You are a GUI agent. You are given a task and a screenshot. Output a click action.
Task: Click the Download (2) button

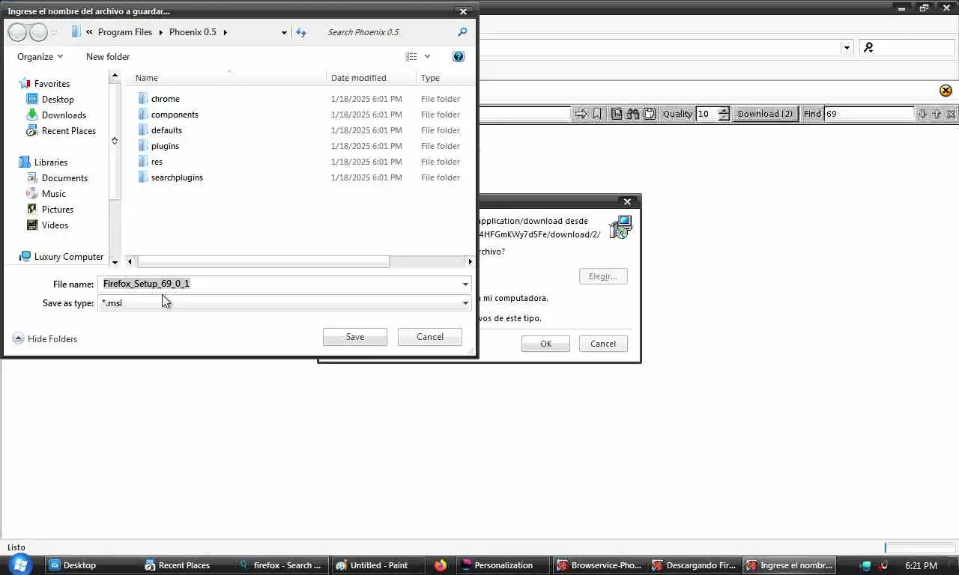pos(765,114)
